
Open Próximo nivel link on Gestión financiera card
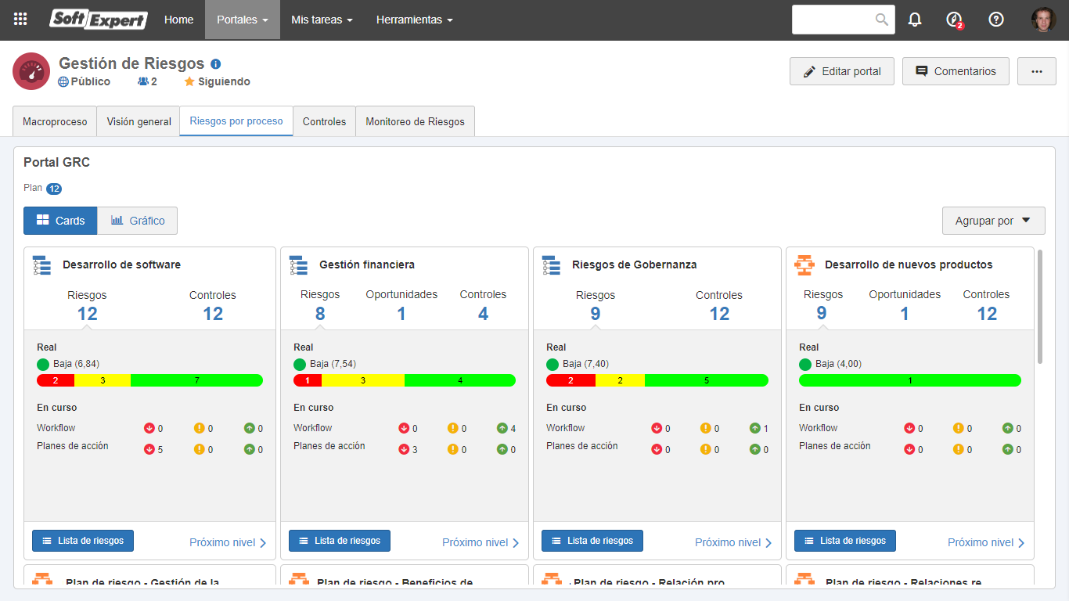pos(481,542)
